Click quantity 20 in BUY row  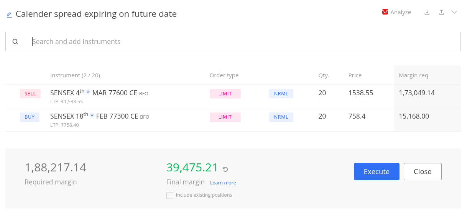tap(322, 116)
